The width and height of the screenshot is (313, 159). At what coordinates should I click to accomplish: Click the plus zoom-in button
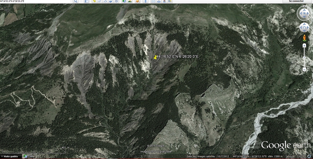click(x=304, y=46)
